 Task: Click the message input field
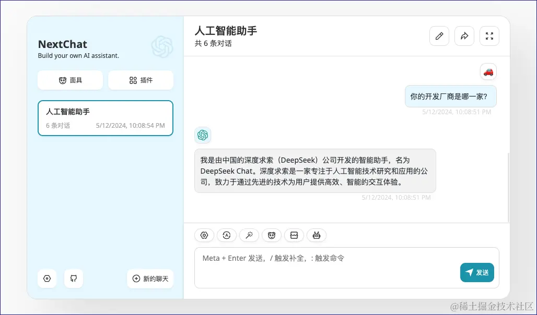(x=346, y=268)
